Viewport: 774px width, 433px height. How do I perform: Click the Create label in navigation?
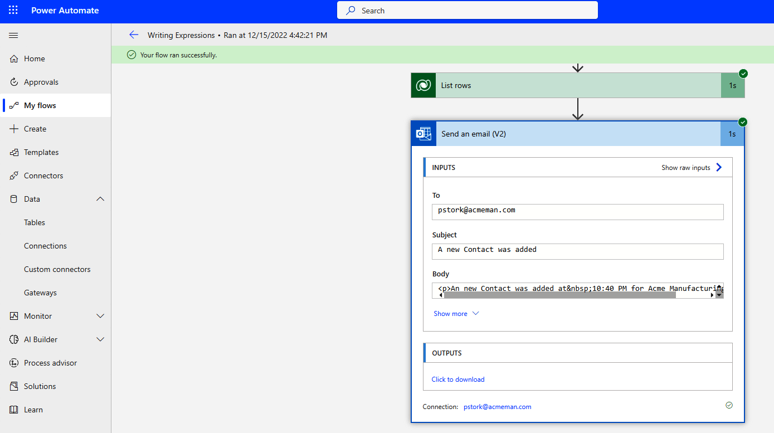tap(35, 129)
